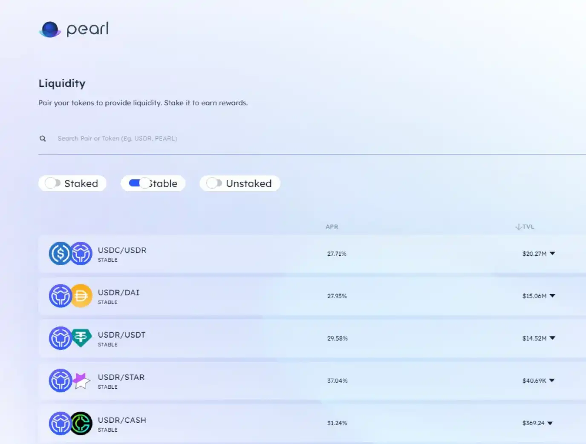Screen dimensions: 586x444
Task: Sort pools by APR column header
Action: [x=332, y=227]
